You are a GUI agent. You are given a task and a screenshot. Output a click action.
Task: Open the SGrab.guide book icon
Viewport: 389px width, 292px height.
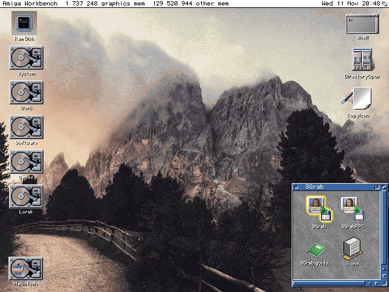pyautogui.click(x=316, y=250)
